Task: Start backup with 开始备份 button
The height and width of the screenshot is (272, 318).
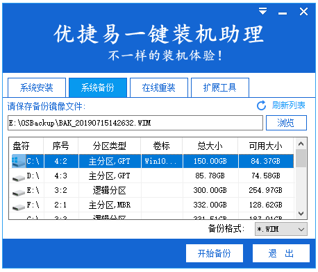Action: click(x=215, y=253)
